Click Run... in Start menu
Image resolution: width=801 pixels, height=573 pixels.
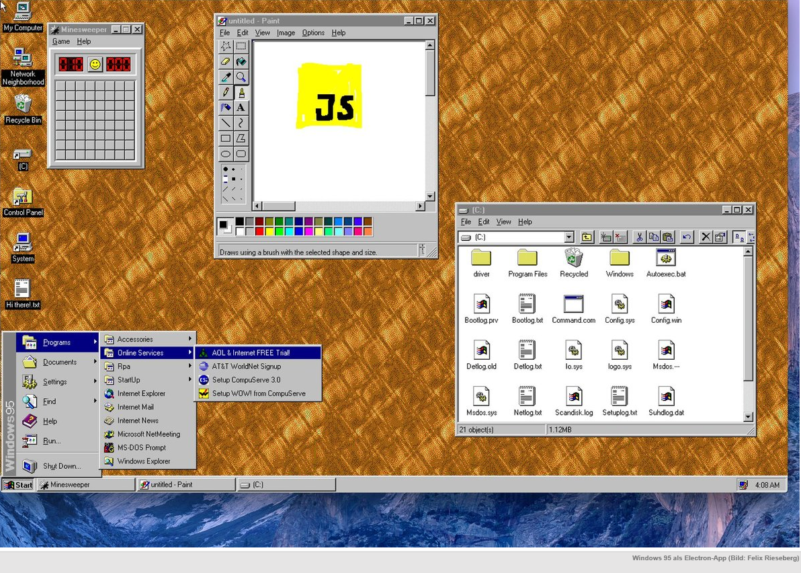(58, 441)
